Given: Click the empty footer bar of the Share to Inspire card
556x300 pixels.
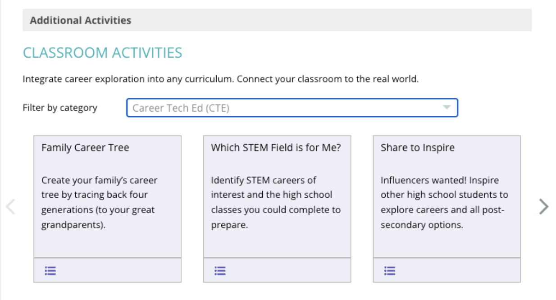Looking at the screenshot, I should [456, 271].
